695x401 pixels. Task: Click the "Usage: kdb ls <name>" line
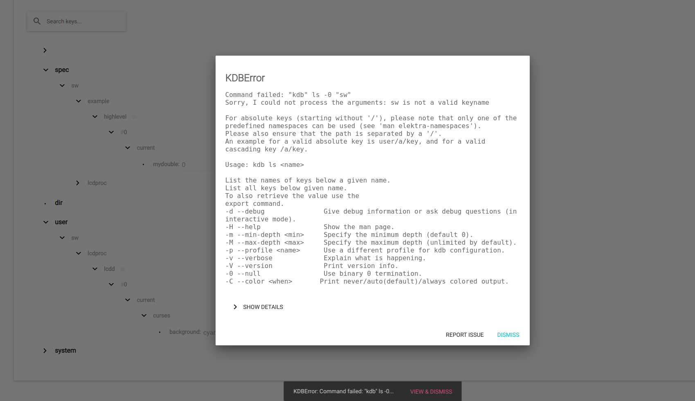pyautogui.click(x=265, y=165)
